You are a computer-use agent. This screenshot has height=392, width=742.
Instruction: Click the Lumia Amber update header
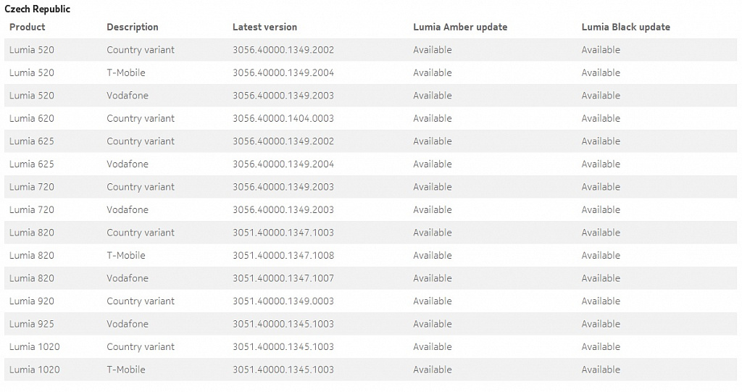(460, 27)
